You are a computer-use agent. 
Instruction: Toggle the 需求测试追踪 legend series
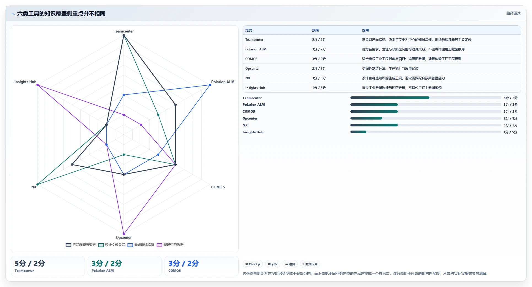[141, 245]
